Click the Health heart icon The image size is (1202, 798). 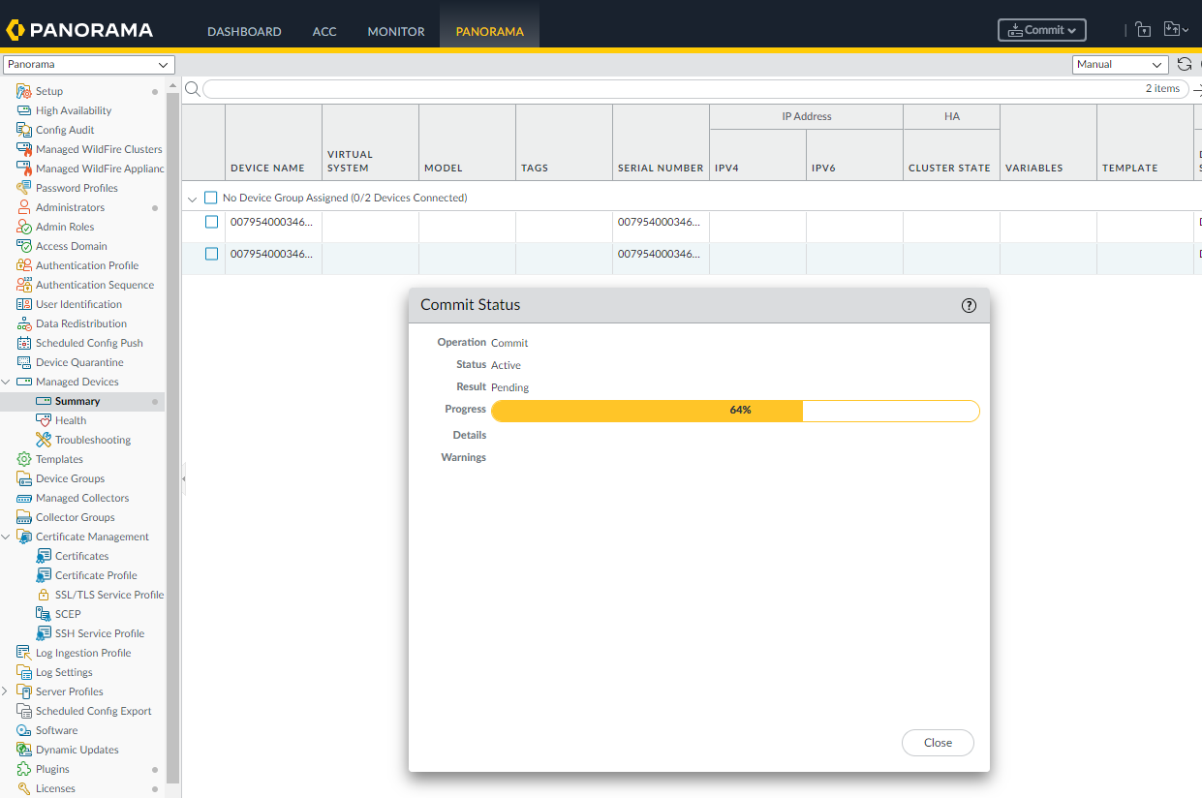coord(44,420)
